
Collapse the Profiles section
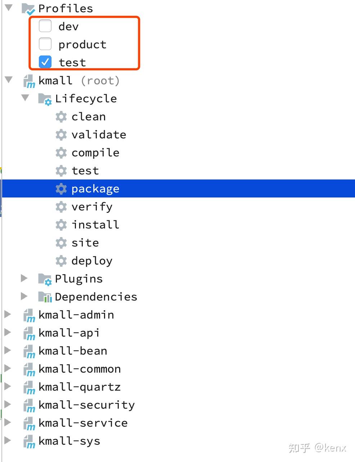point(8,8)
